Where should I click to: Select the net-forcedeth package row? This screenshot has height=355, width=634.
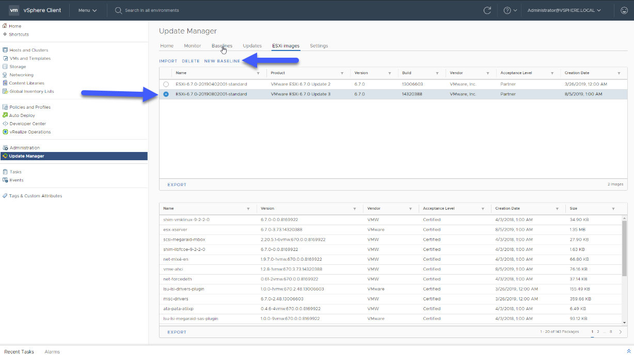point(390,279)
